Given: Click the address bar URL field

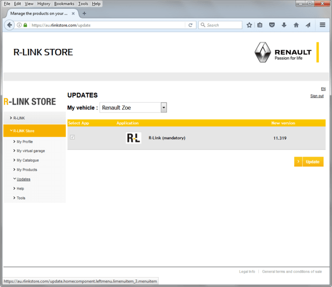Looking at the screenshot, I should pos(108,25).
